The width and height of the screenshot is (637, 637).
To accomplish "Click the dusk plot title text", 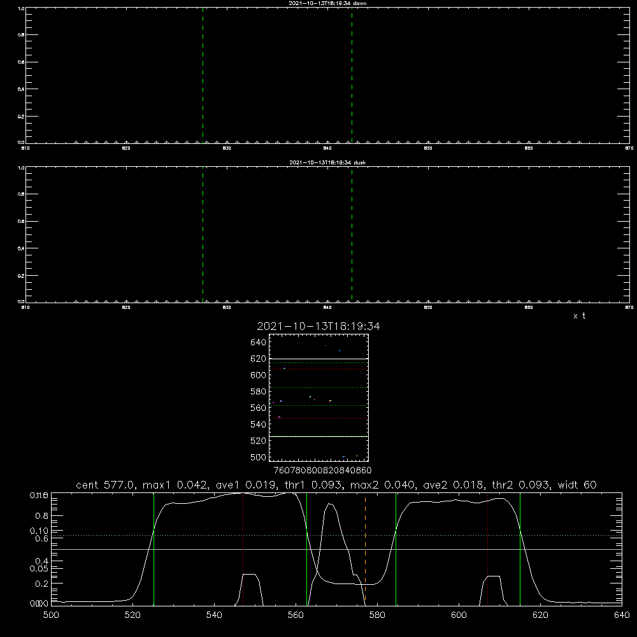I will point(327,162).
